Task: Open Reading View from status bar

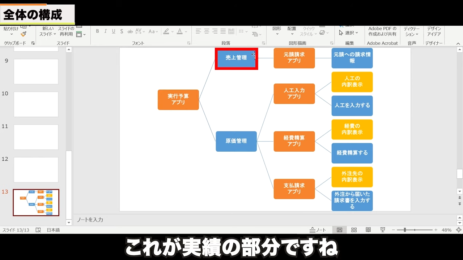Action: 368,230
